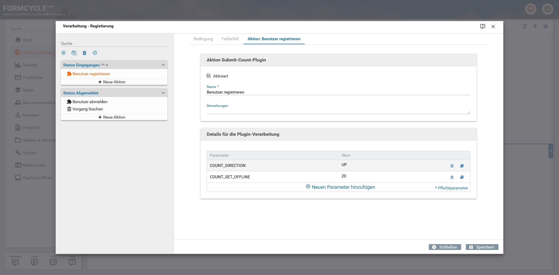Click the Bemerkungen text area

coord(338,111)
